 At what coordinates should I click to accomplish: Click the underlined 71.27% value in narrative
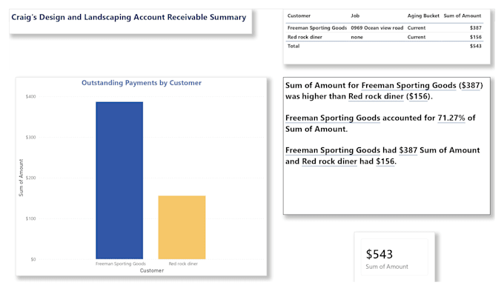[451, 118]
